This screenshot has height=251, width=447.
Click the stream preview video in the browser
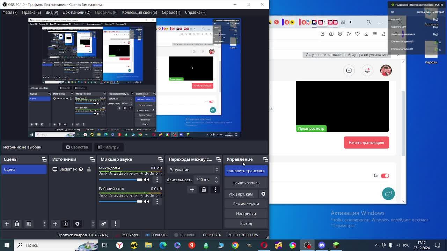(342, 106)
